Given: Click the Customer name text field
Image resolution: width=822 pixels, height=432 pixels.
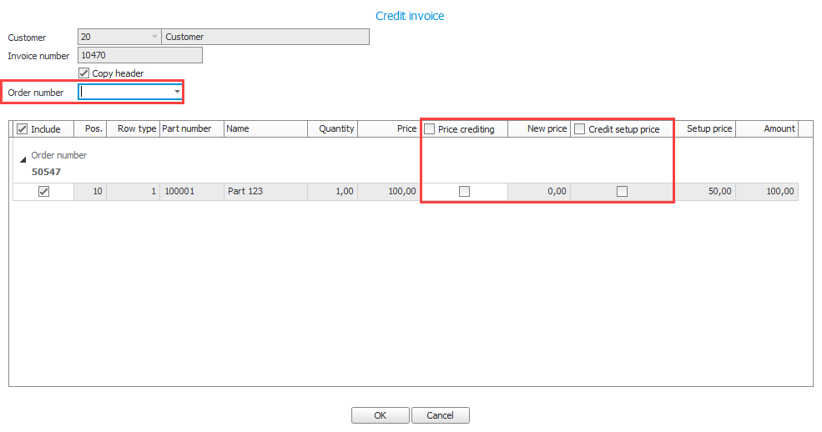Looking at the screenshot, I should pyautogui.click(x=265, y=37).
